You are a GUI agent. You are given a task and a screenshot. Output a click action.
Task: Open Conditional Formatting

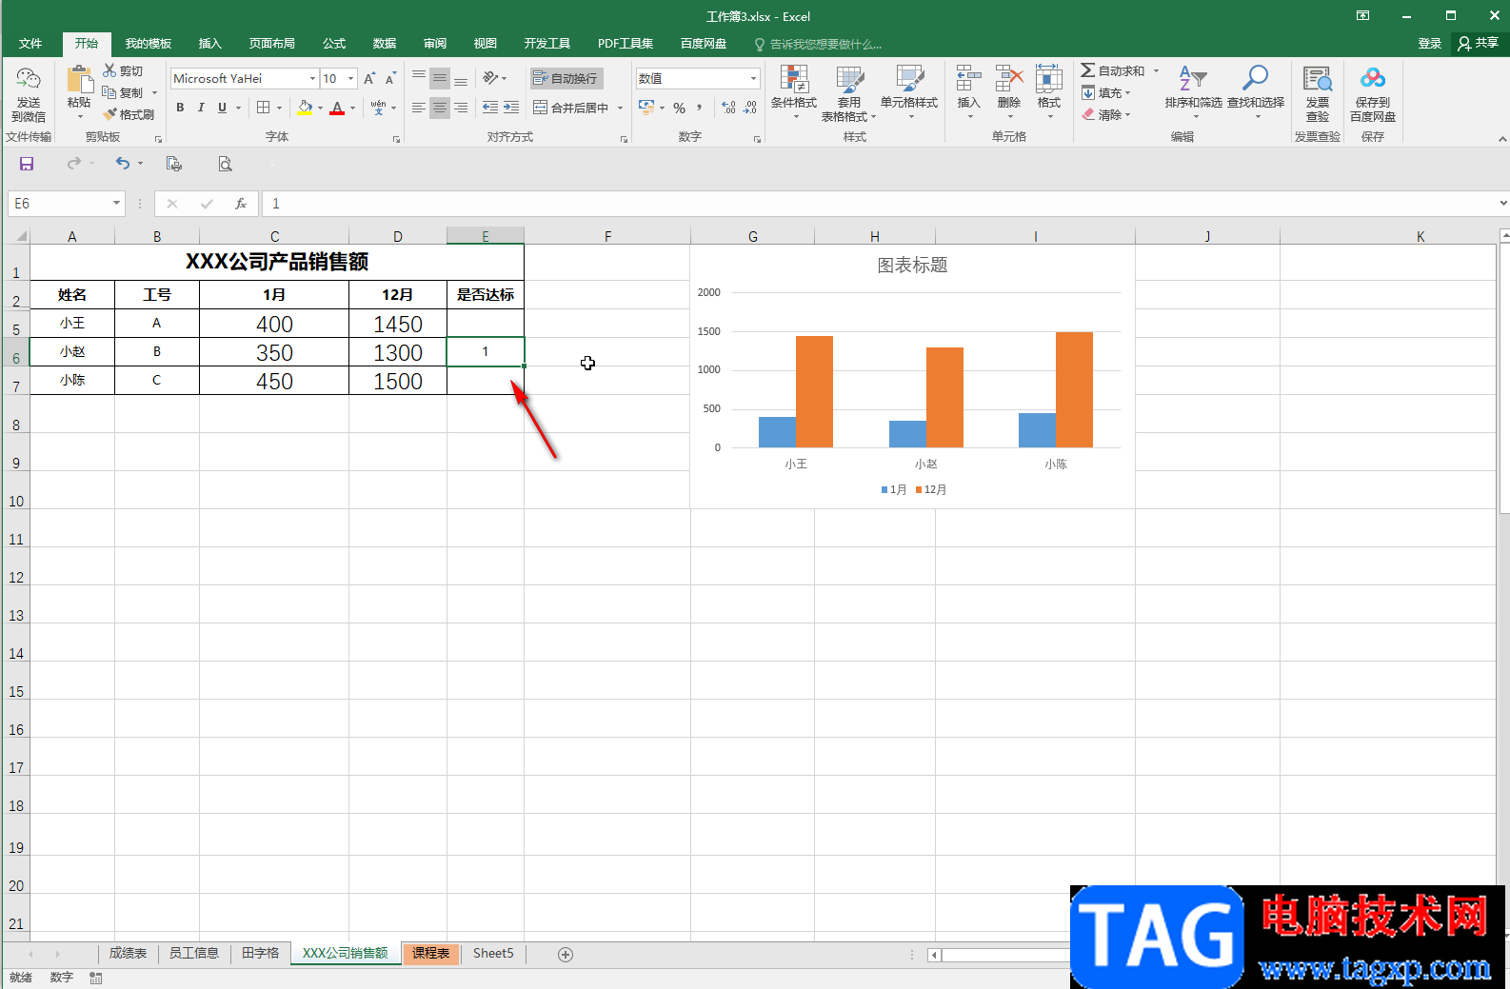coord(794,93)
